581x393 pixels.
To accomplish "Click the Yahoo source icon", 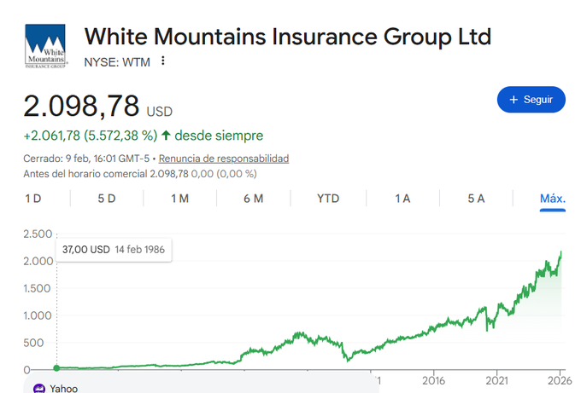I will [x=39, y=389].
